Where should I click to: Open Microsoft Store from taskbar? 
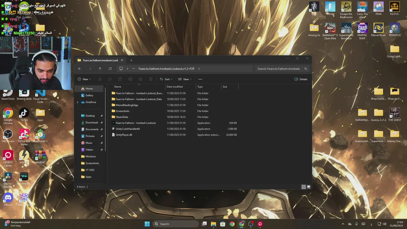223,224
